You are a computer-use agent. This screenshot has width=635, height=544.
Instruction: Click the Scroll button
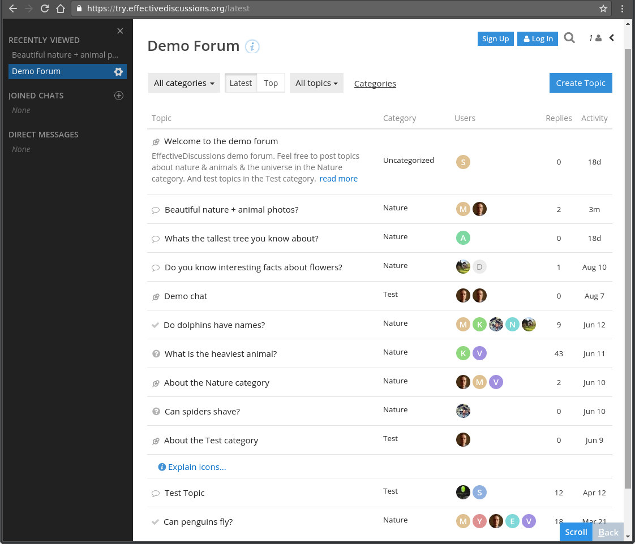(576, 532)
